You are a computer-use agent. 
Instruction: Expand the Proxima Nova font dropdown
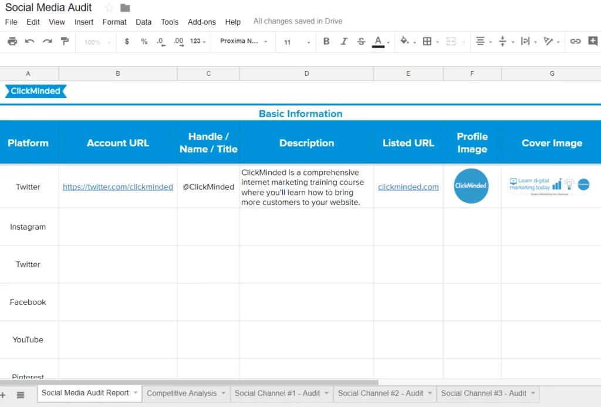point(244,42)
